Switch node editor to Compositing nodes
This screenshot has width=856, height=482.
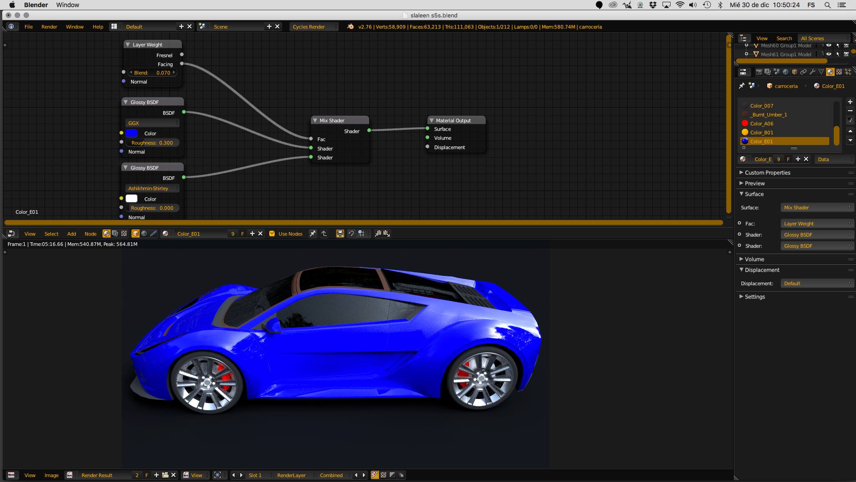click(x=115, y=233)
